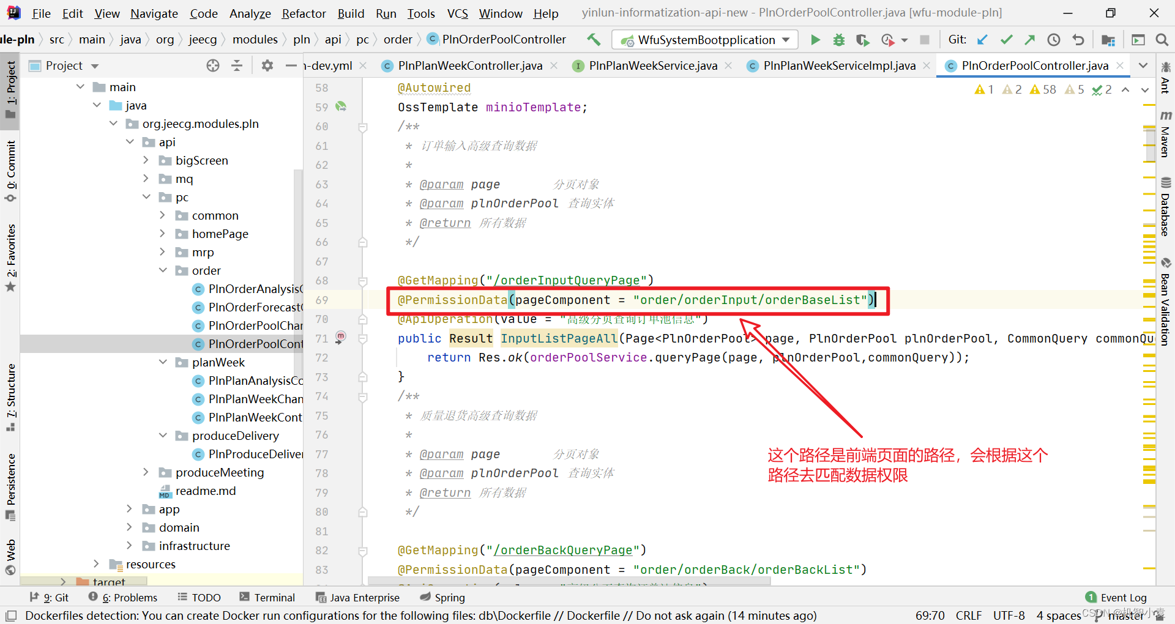
Task: Open the WfuSystemBootpplication run configuration dropdown
Action: [706, 40]
